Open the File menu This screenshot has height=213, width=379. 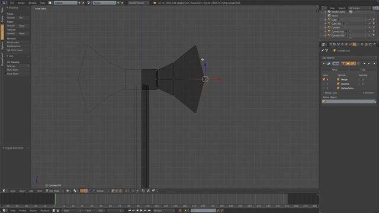[12, 3]
